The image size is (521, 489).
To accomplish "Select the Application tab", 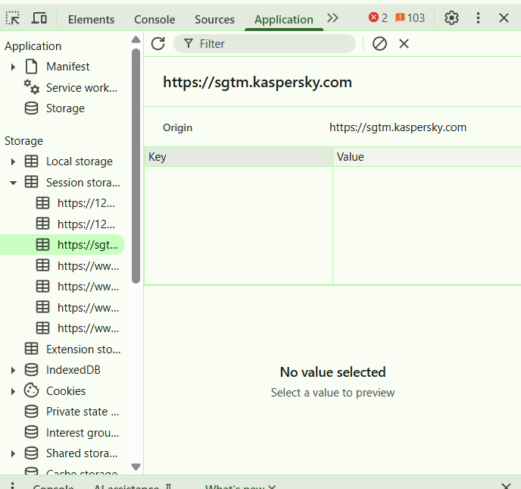I will tap(284, 19).
